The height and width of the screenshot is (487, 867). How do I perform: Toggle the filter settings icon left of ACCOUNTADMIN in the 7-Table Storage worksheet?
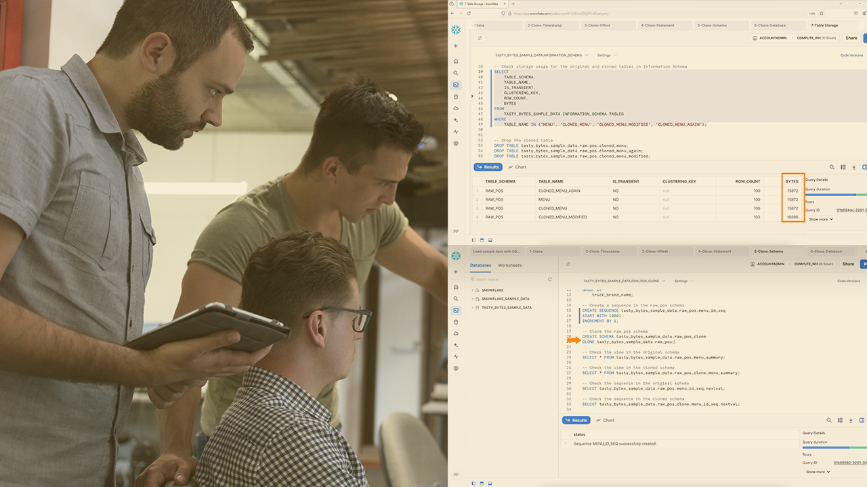[x=480, y=38]
